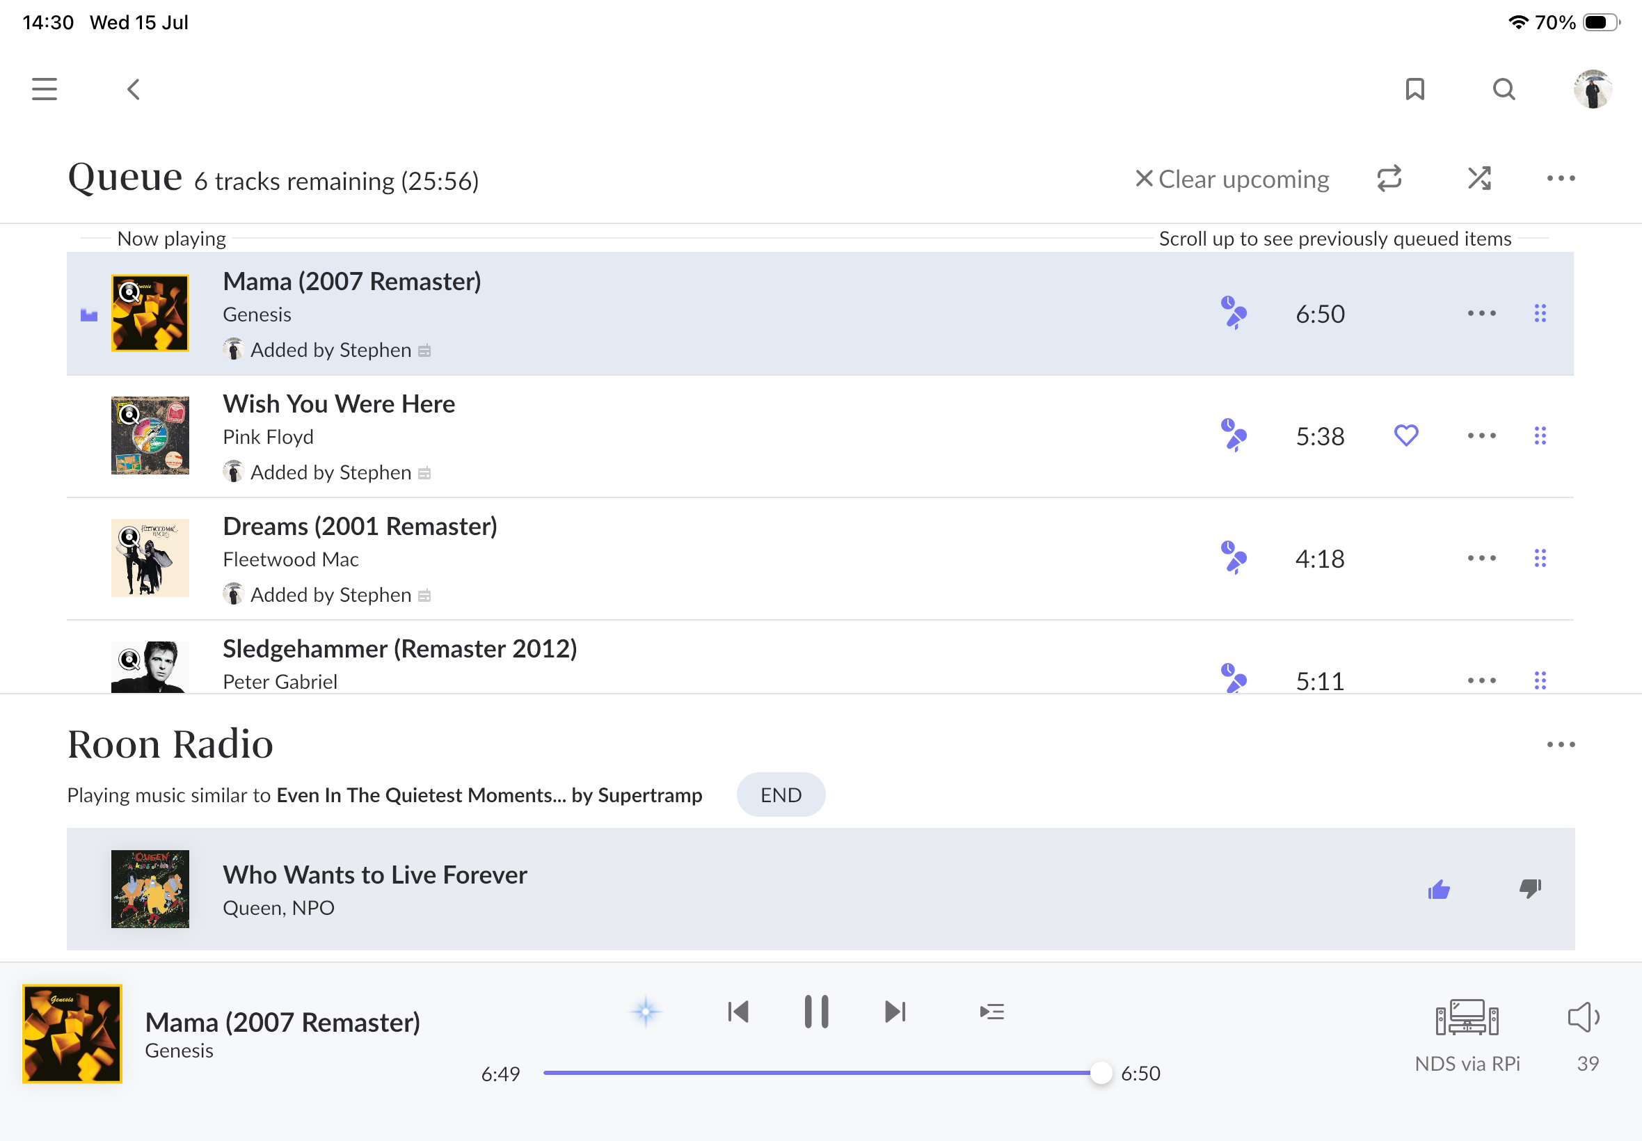Open the Pink Floyd artist link

(x=268, y=437)
